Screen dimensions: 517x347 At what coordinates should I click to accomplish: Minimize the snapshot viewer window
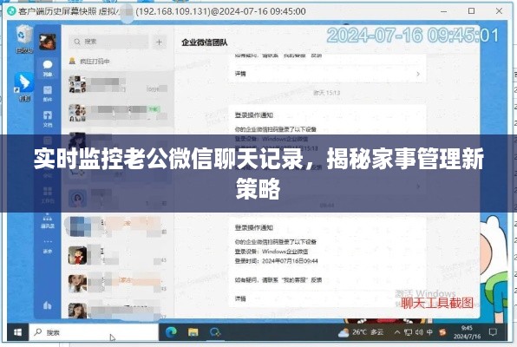[x=444, y=11]
